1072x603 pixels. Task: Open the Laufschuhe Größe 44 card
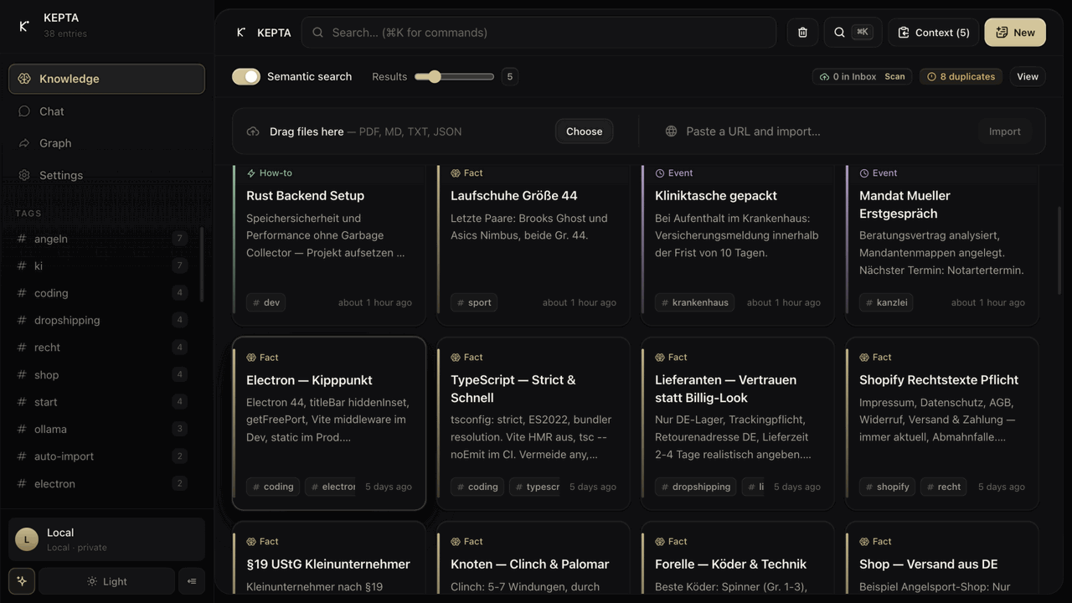click(x=533, y=244)
